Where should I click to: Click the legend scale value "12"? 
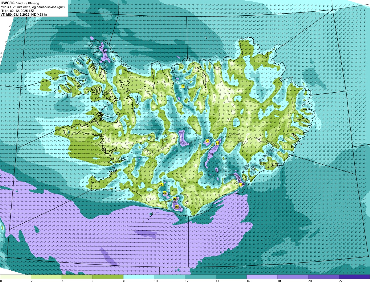point(187,281)
